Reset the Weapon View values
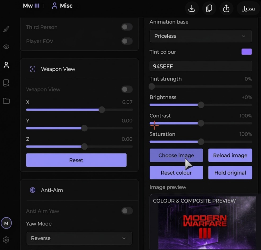The width and height of the screenshot is (261, 250). (x=76, y=160)
